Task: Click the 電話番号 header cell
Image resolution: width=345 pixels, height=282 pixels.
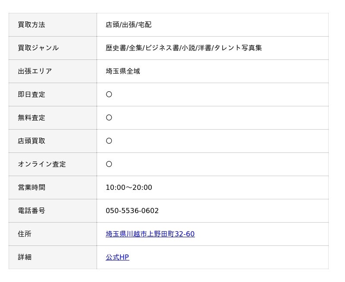Action: pyautogui.click(x=53, y=211)
